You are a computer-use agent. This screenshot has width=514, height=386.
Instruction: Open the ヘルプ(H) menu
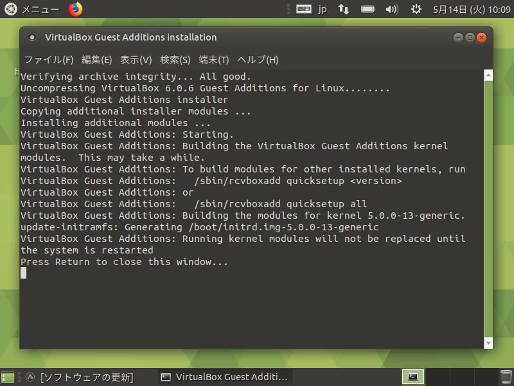[x=258, y=60]
